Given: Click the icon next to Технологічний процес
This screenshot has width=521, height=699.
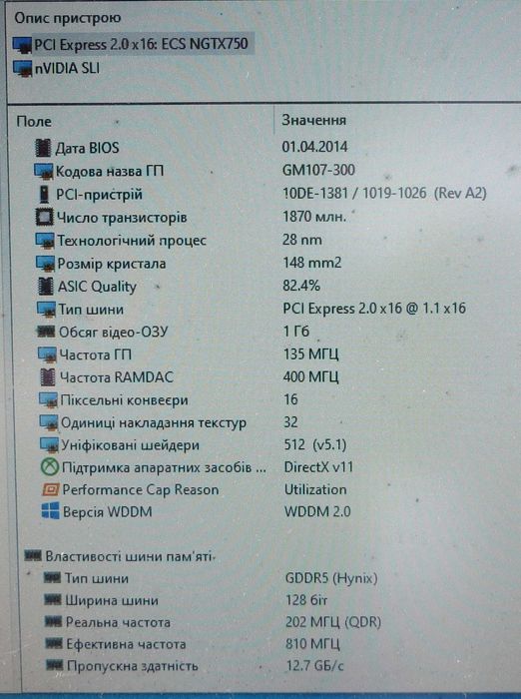Looking at the screenshot, I should click(45, 241).
